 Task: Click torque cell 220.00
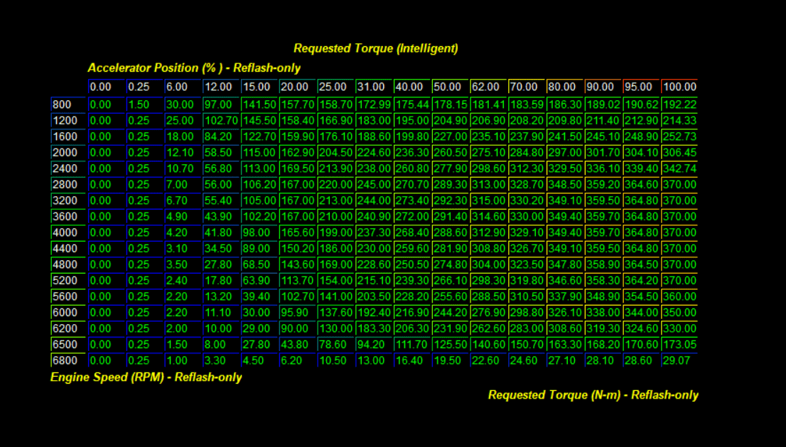point(335,184)
